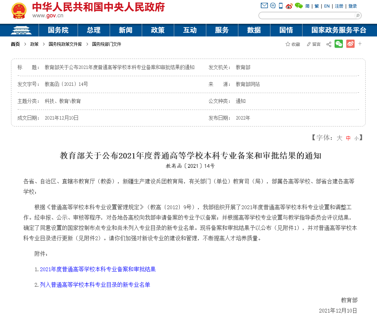Click the share nodes icon
The width and height of the screenshot is (377, 316).
[x=329, y=44]
